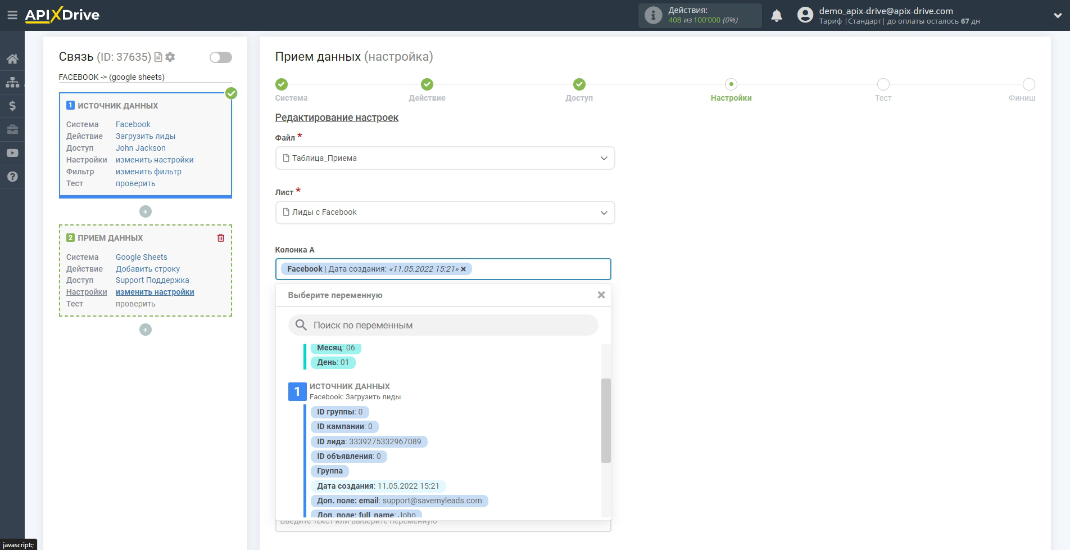This screenshot has height=550, width=1070.
Task: Open the billing dollar sidebar icon
Action: (12, 106)
